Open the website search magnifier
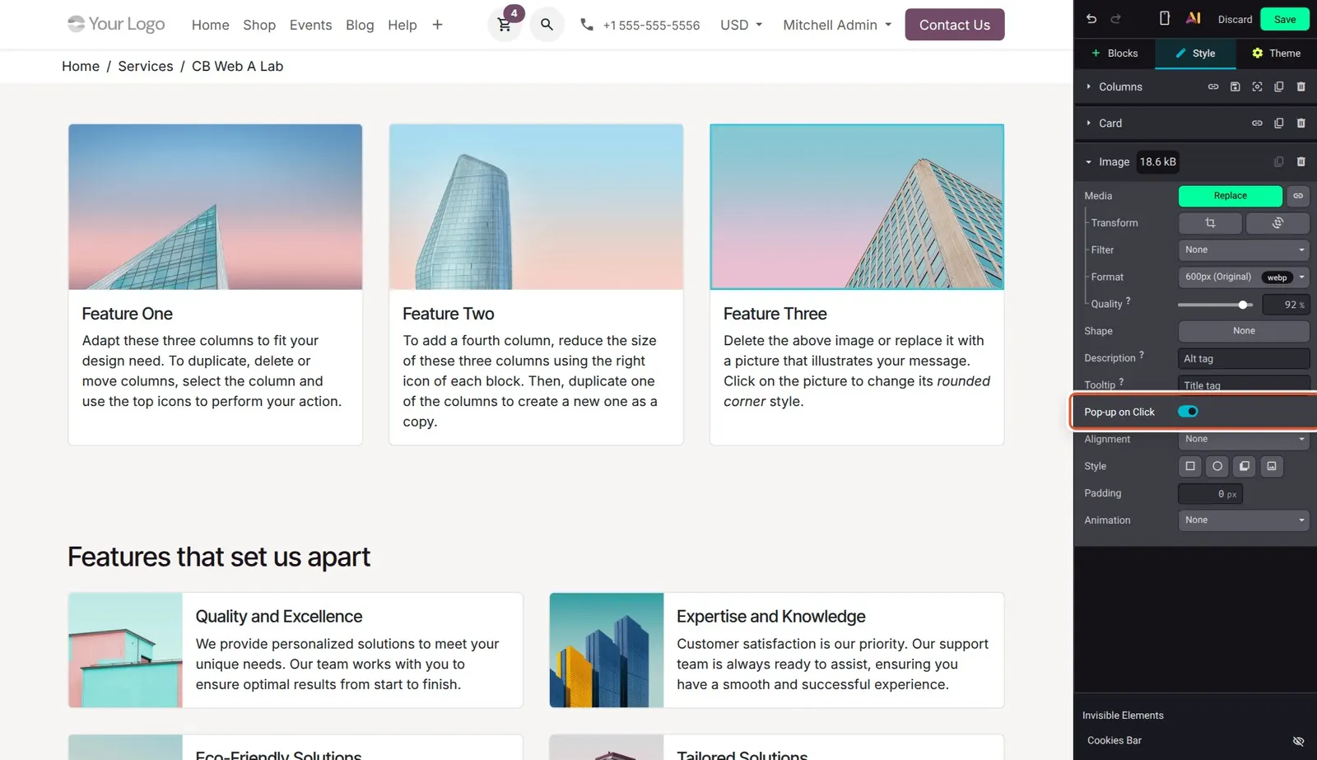The height and width of the screenshot is (760, 1317). pos(547,25)
